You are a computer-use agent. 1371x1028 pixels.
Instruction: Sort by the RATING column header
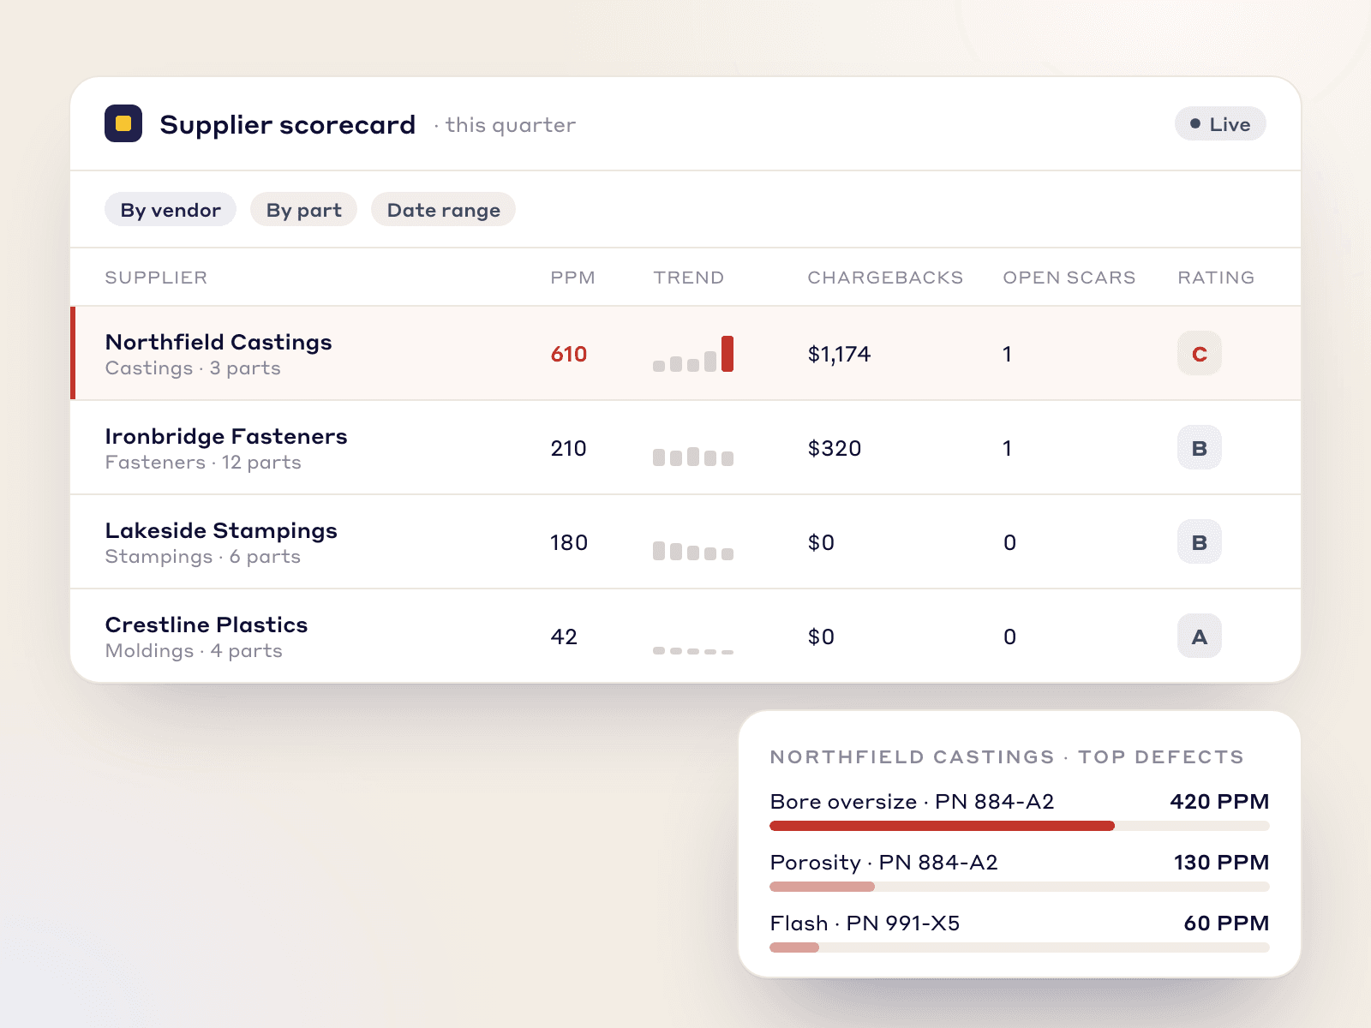[x=1216, y=278]
